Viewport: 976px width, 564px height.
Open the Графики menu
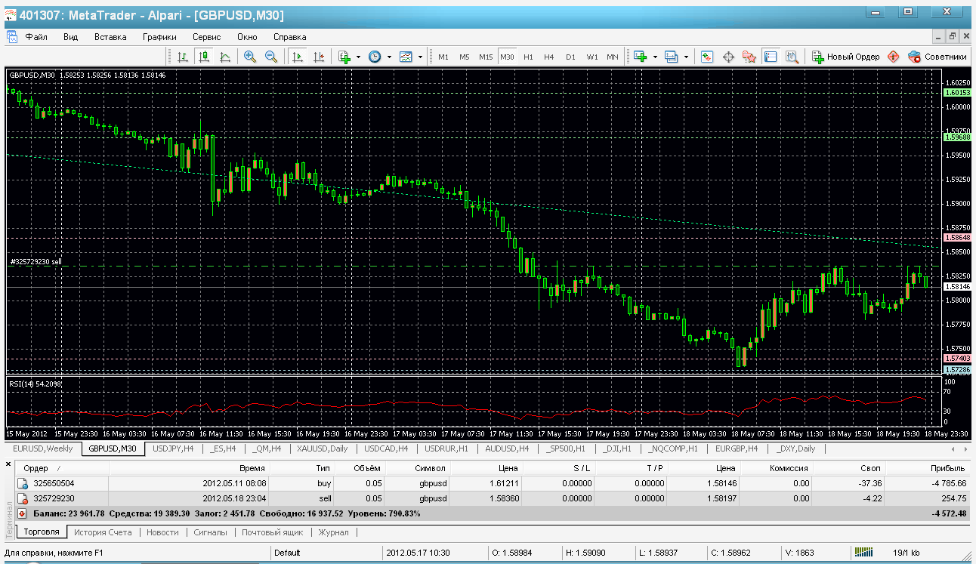[x=159, y=36]
